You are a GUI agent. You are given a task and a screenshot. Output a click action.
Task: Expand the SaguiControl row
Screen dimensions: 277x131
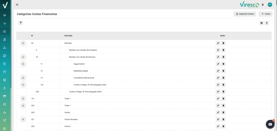[x=23, y=64]
